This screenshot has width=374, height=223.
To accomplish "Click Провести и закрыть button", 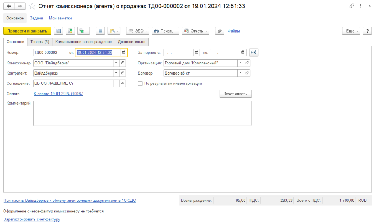I will point(27,31).
